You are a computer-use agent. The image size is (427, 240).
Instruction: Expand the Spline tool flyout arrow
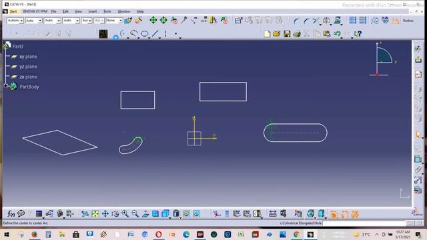click(x=139, y=37)
